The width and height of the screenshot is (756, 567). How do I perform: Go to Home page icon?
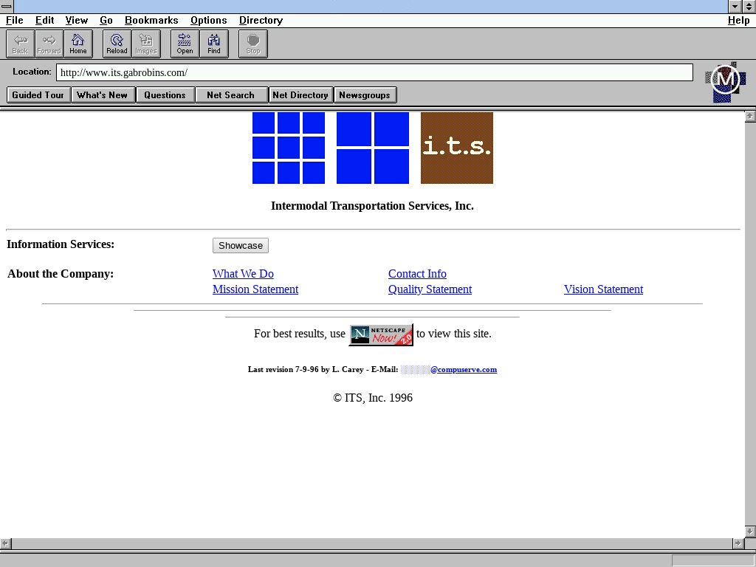pyautogui.click(x=78, y=44)
